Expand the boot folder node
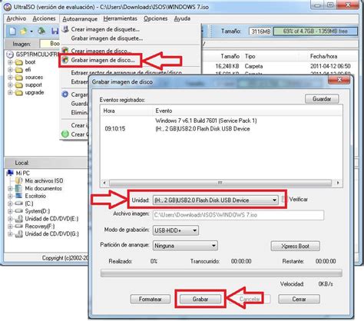The height and width of the screenshot is (321, 364). [x=10, y=62]
